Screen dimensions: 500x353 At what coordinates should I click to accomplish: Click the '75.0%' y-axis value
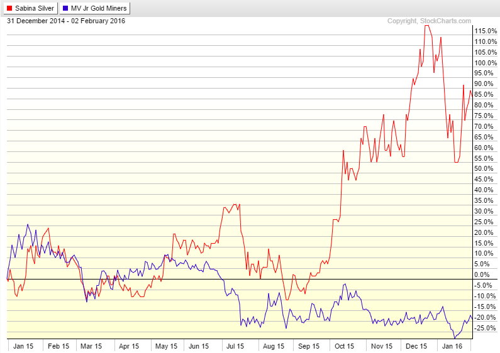point(484,116)
